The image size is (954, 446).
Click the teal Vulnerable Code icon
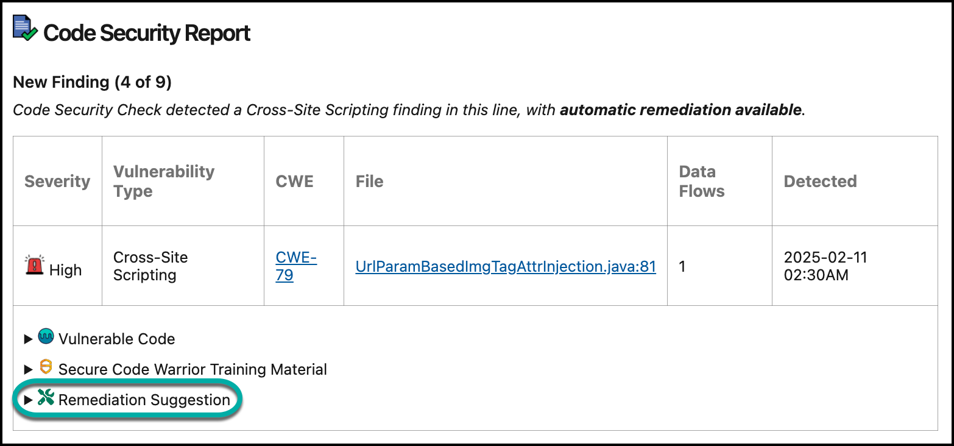(46, 336)
